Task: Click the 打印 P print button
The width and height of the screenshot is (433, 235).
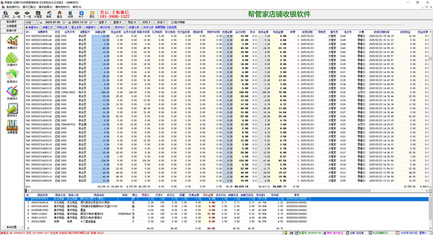Action: pyautogui.click(x=146, y=22)
